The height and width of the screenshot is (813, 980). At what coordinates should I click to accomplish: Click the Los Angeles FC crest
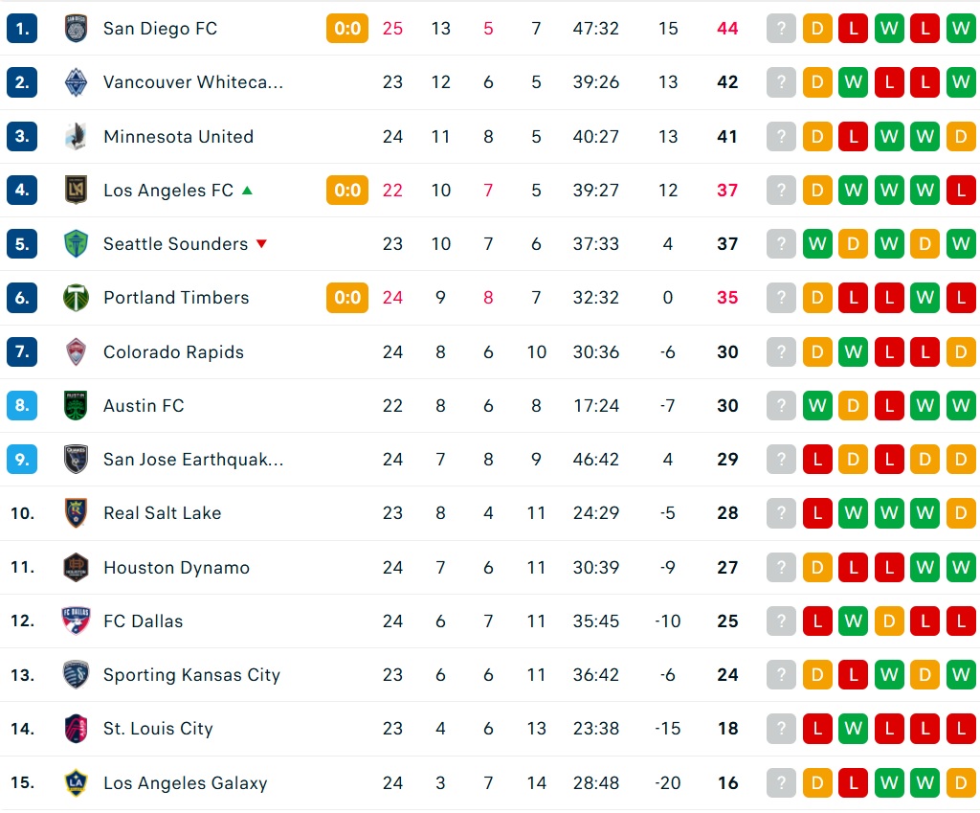76,191
